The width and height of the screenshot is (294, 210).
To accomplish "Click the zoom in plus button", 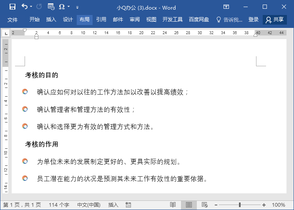I will coord(264,205).
